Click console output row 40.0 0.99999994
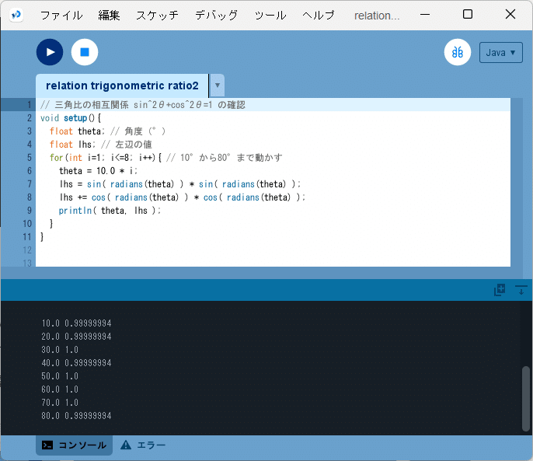533x461 pixels. tap(76, 363)
